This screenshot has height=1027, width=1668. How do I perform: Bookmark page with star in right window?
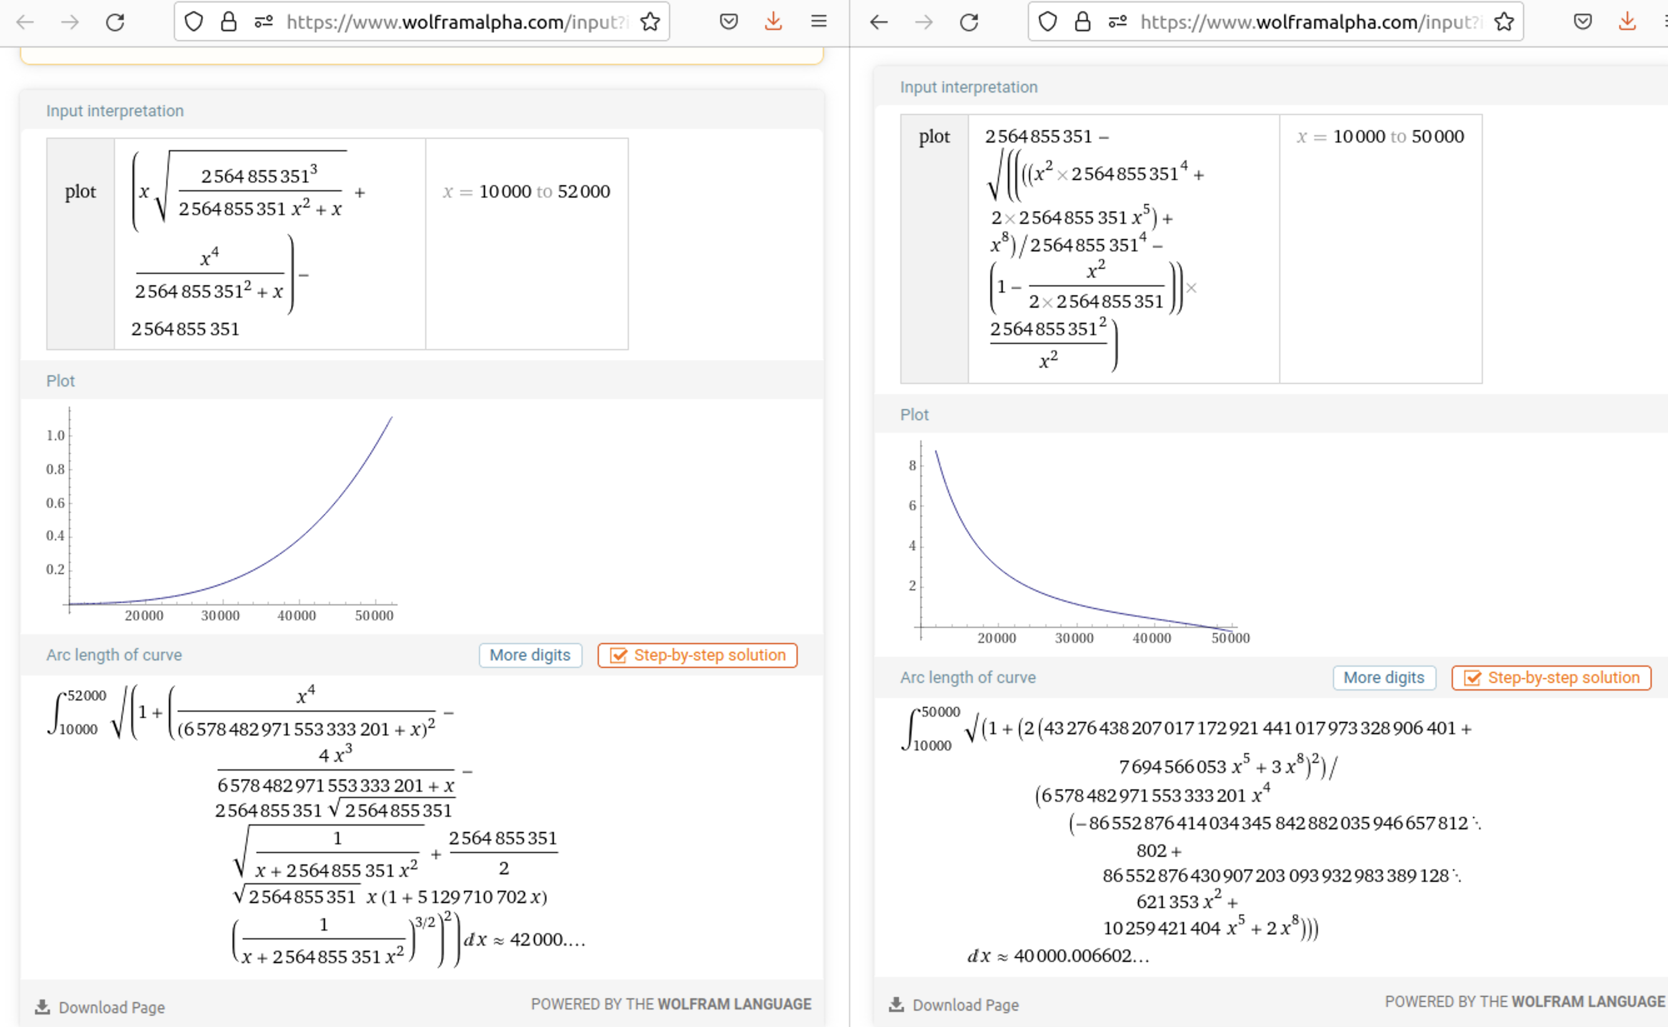pyautogui.click(x=1504, y=22)
